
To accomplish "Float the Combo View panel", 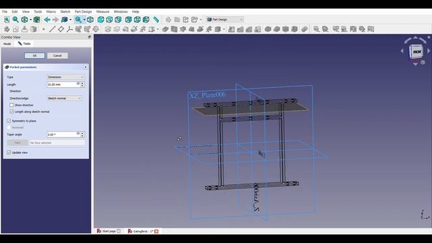I will coord(89,37).
